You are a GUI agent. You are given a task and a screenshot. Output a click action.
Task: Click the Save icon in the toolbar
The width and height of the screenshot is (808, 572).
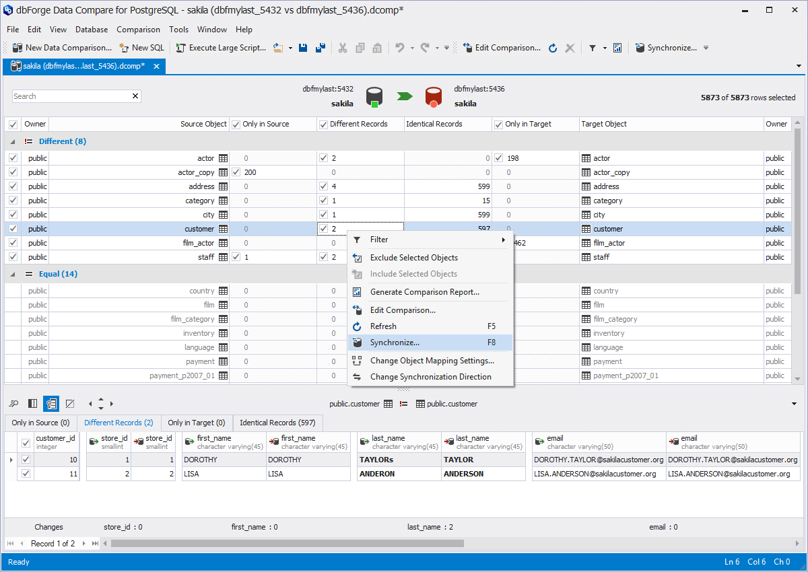pyautogui.click(x=303, y=48)
